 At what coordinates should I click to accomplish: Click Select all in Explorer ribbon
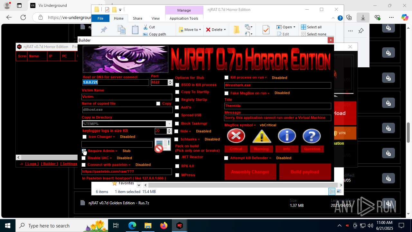point(311,27)
